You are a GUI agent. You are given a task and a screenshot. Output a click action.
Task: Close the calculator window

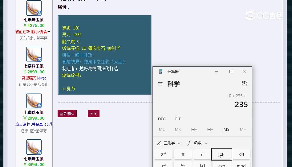pyautogui.click(x=245, y=72)
